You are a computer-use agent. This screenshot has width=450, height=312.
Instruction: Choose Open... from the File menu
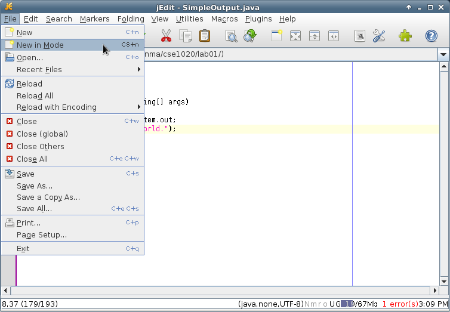pos(73,58)
